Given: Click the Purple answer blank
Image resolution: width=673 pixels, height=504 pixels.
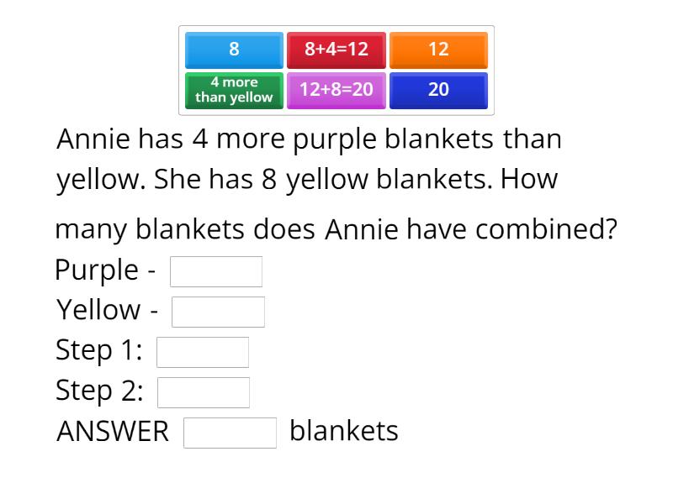Looking at the screenshot, I should 216,270.
